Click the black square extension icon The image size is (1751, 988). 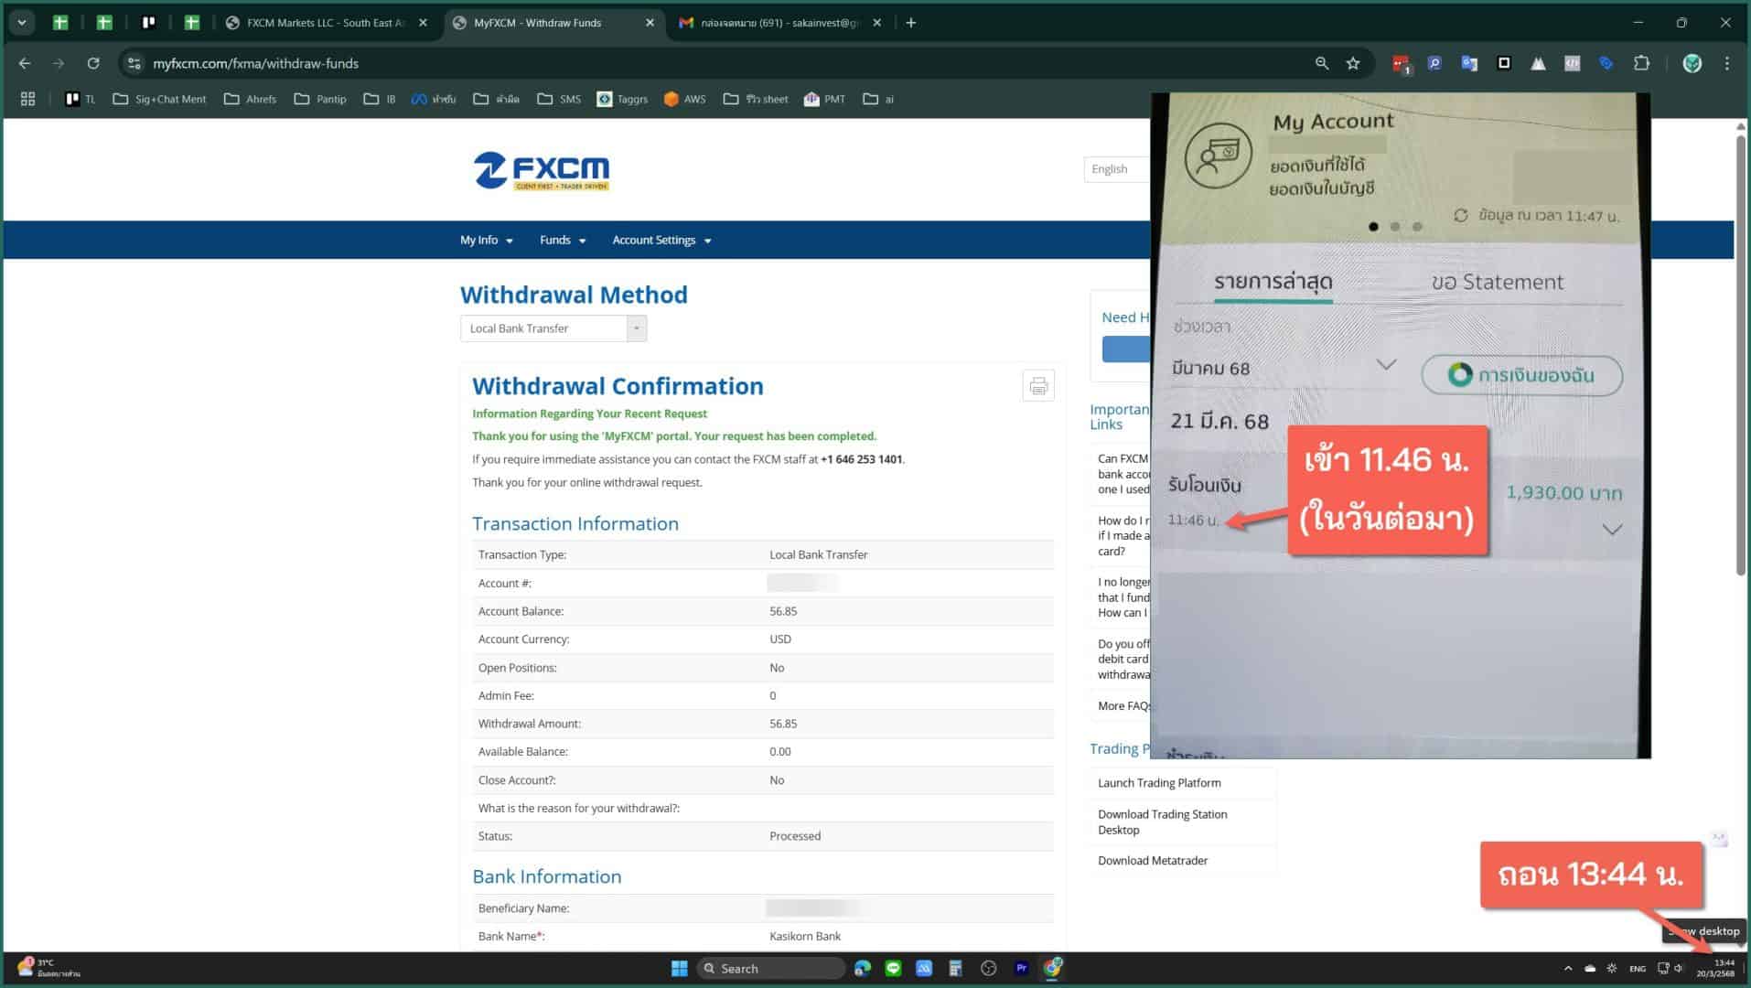point(1503,63)
